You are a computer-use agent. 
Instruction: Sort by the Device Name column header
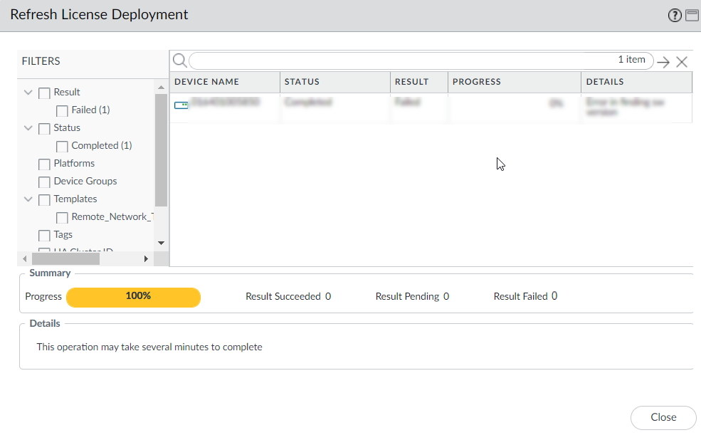coord(207,82)
